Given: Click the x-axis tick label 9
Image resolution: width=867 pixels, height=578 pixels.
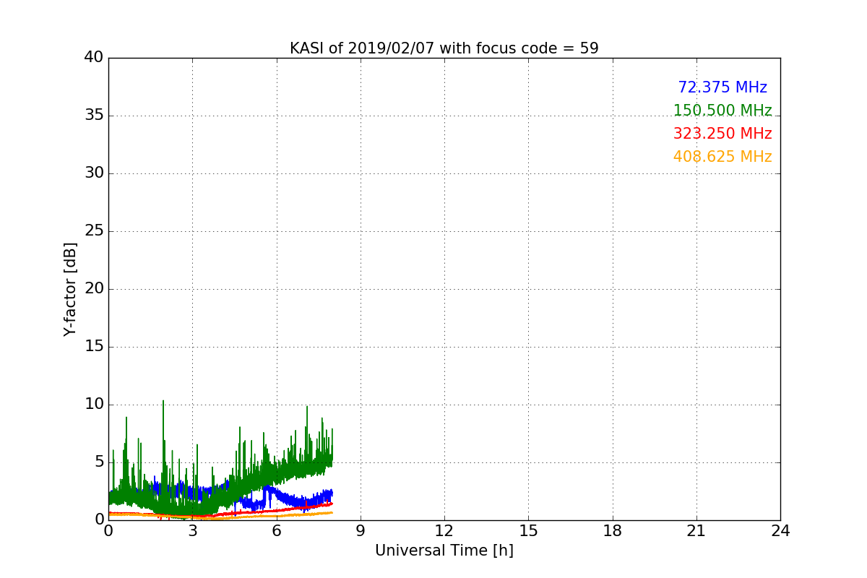Looking at the screenshot, I should (x=361, y=531).
